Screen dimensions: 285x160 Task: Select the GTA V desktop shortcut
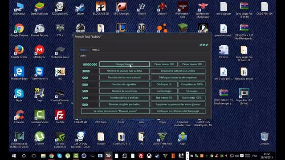[60, 30]
